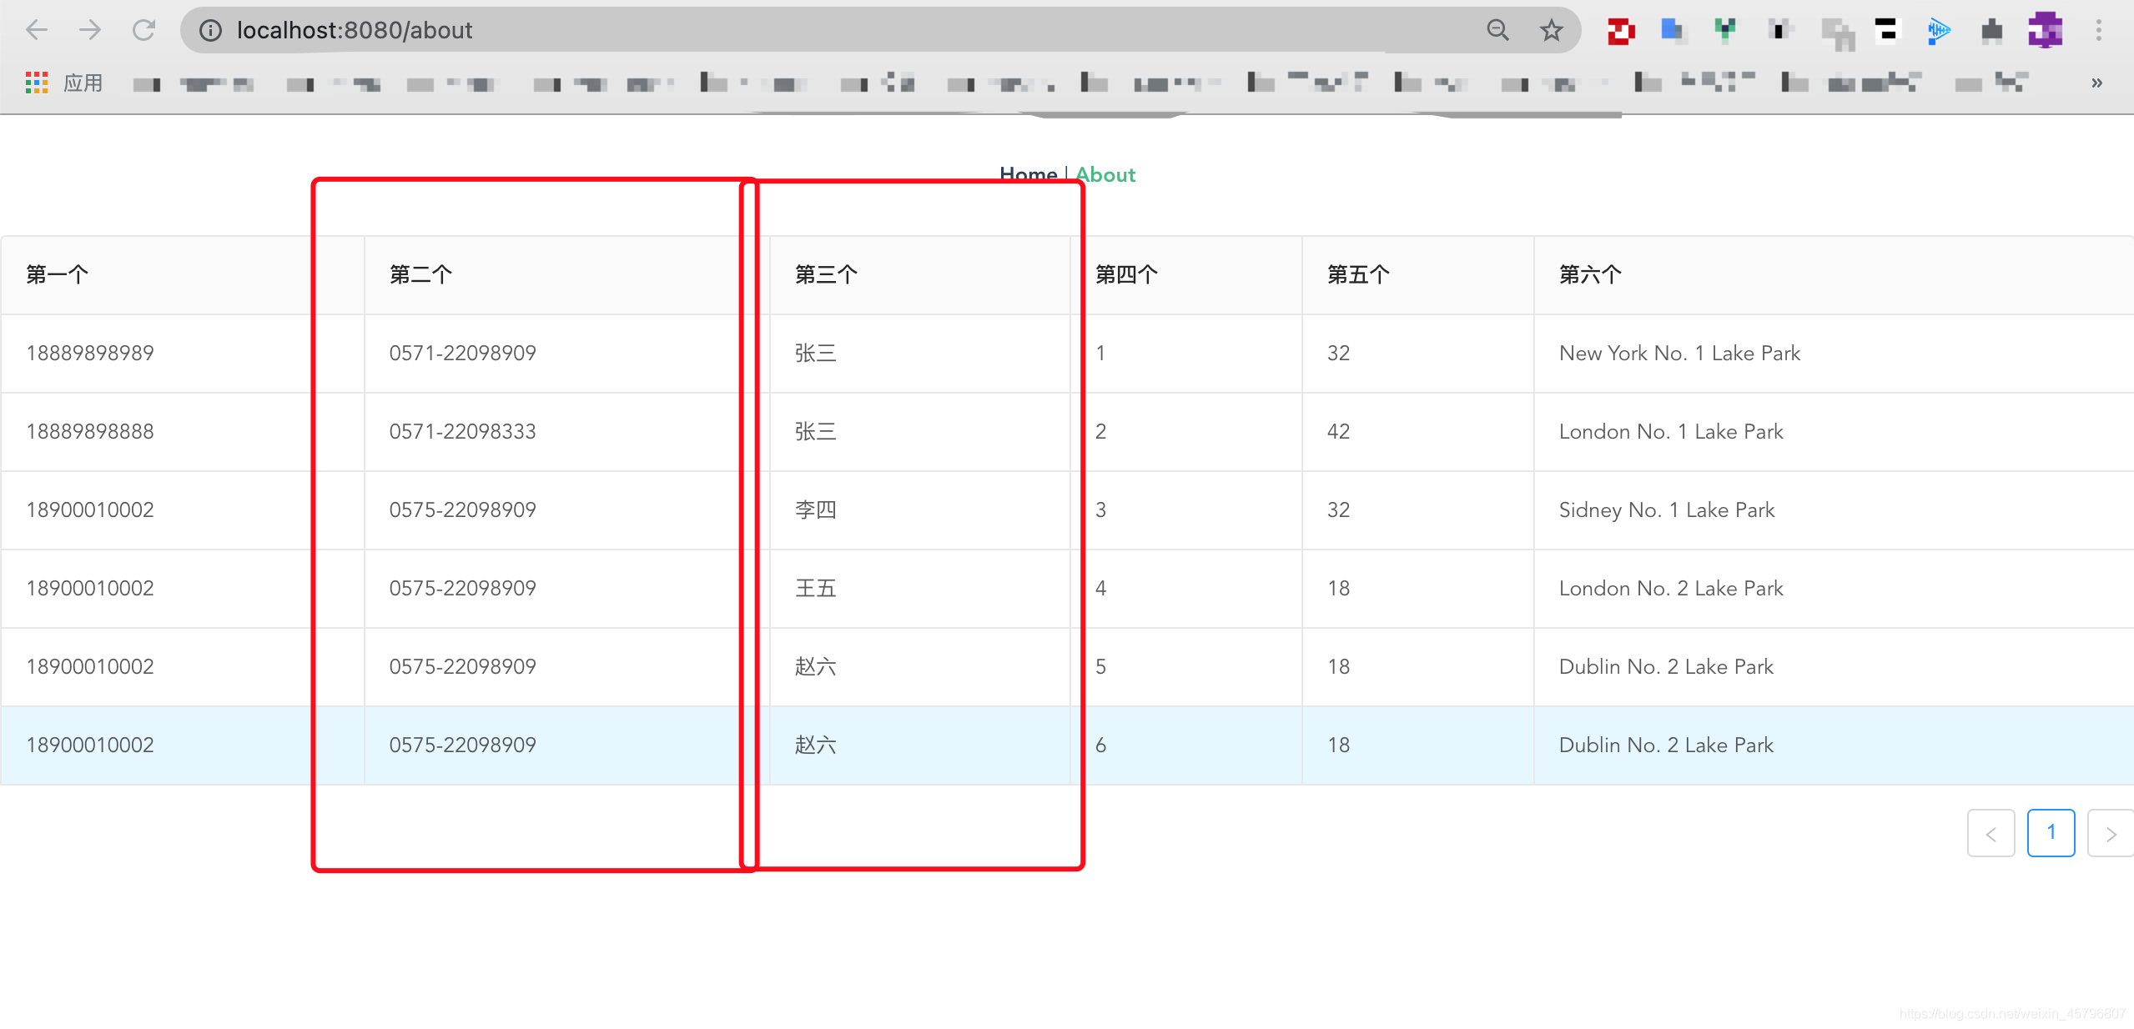Click 张三 in the first row
The image size is (2134, 1029).
(x=815, y=353)
